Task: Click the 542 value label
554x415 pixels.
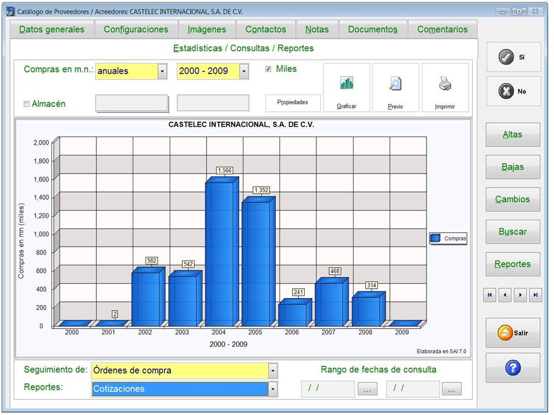Action: (188, 265)
